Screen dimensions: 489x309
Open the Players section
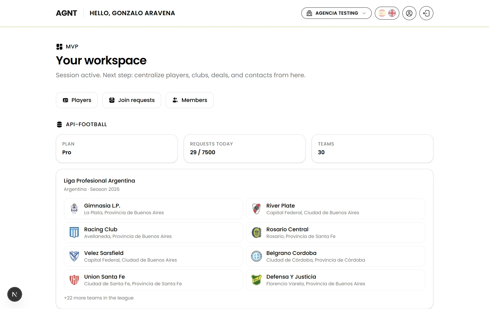click(x=77, y=100)
